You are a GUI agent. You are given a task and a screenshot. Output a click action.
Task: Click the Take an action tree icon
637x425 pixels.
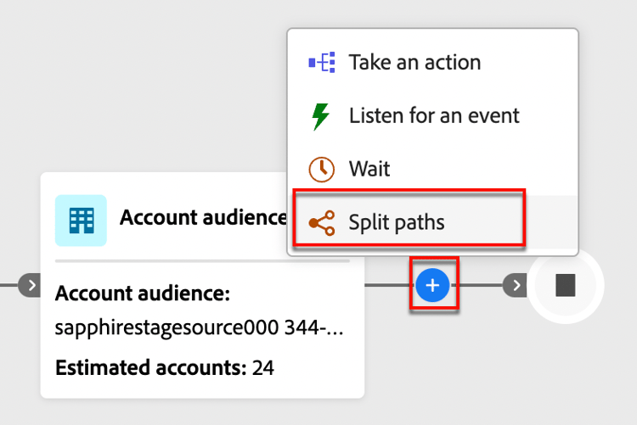click(x=321, y=62)
